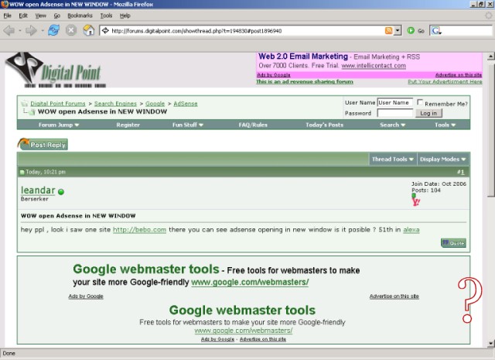
Task: Open the File menu
Action: [x=7, y=15]
